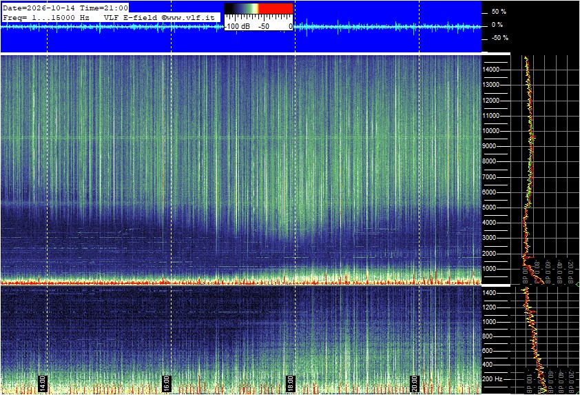580x395 pixels.
Task: Click the 'Freq= 1...15000 Hz' label
Action: [x=46, y=17]
